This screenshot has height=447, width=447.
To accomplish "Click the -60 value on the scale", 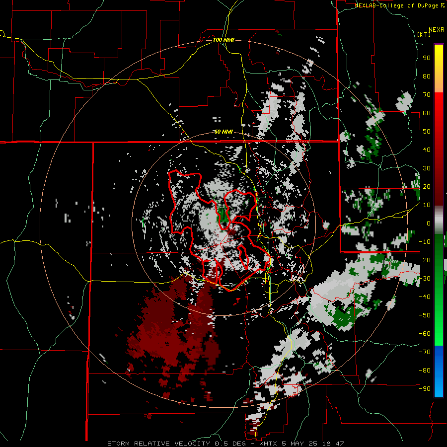I will (425, 334).
